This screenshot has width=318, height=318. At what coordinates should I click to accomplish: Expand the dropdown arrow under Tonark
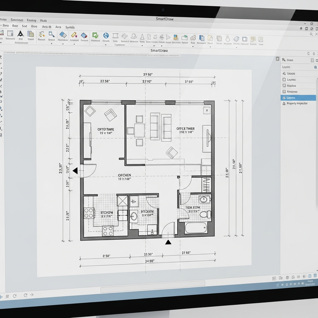(106, 45)
